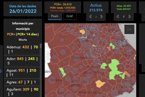Select the Ademuz municipality entry
Image resolution: width=145 pixels, height=97 pixels.
click(22, 49)
